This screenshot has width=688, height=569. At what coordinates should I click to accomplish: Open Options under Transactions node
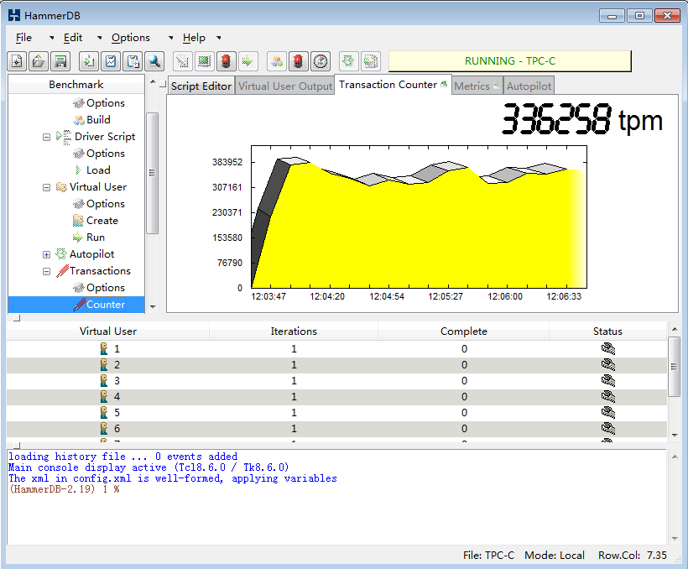[106, 288]
